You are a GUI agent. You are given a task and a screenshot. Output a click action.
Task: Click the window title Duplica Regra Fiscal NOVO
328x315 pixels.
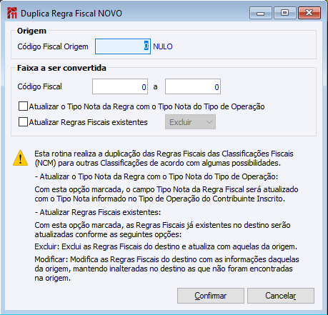(71, 14)
